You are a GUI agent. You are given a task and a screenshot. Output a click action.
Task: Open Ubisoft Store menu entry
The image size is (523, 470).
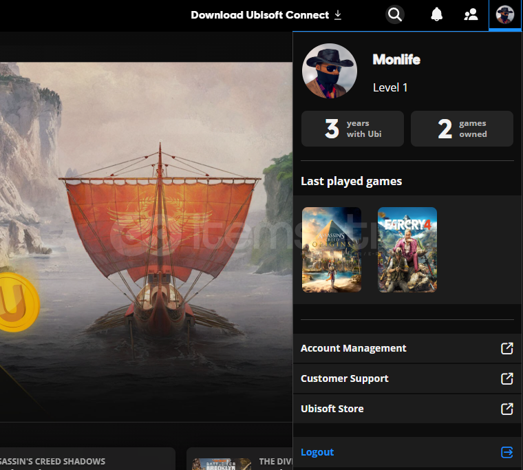407,409
